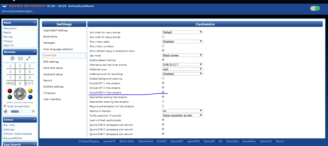Toggle Grab Screenshot checkbox
328x146 pixels.
coord(5,106)
